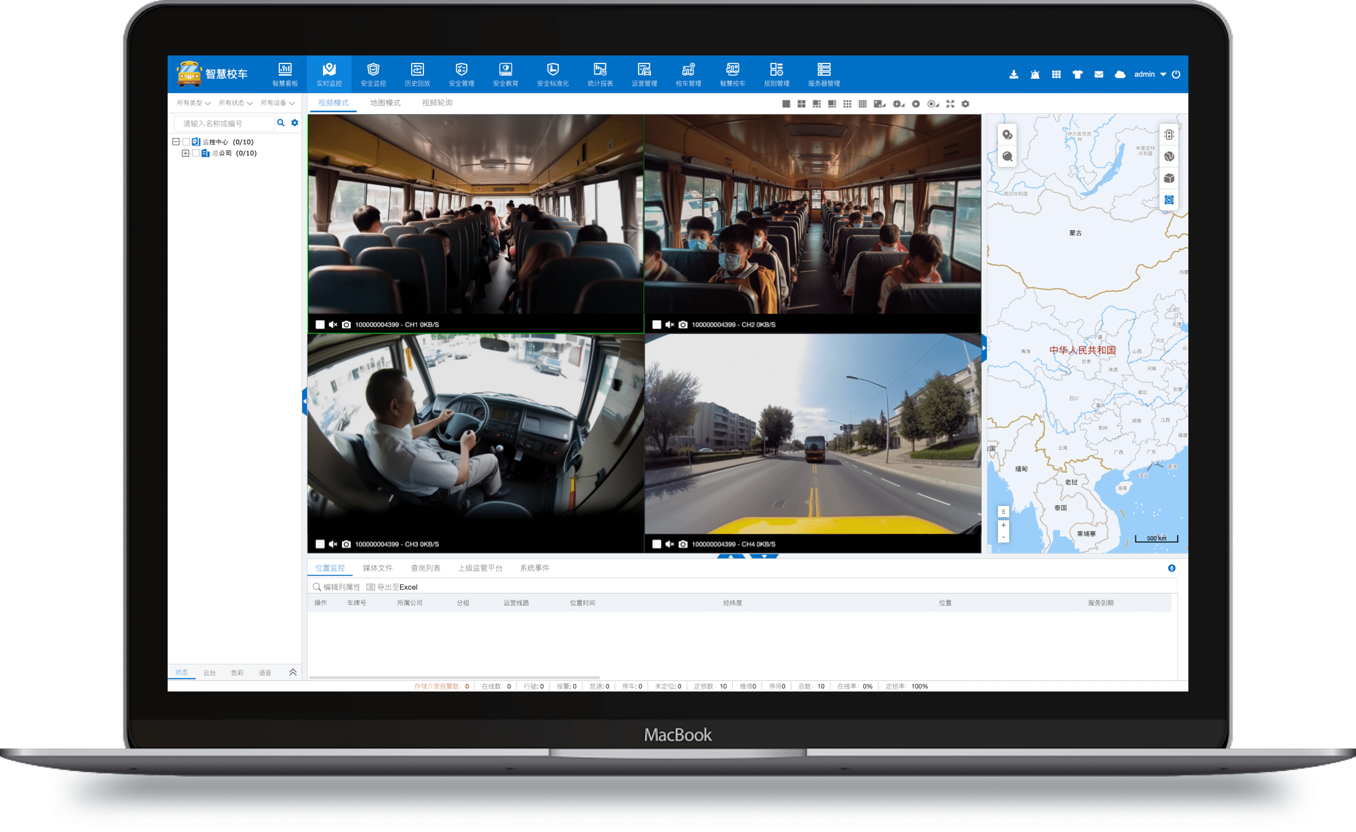Check the 总公司 tree checkbox
This screenshot has width=1356, height=832.
coord(196,153)
